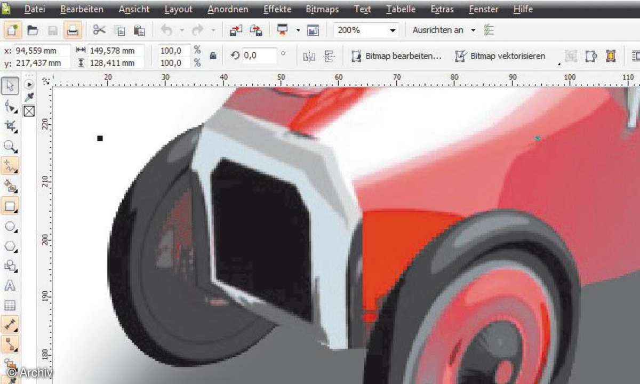Open the Datei menu

(35, 10)
